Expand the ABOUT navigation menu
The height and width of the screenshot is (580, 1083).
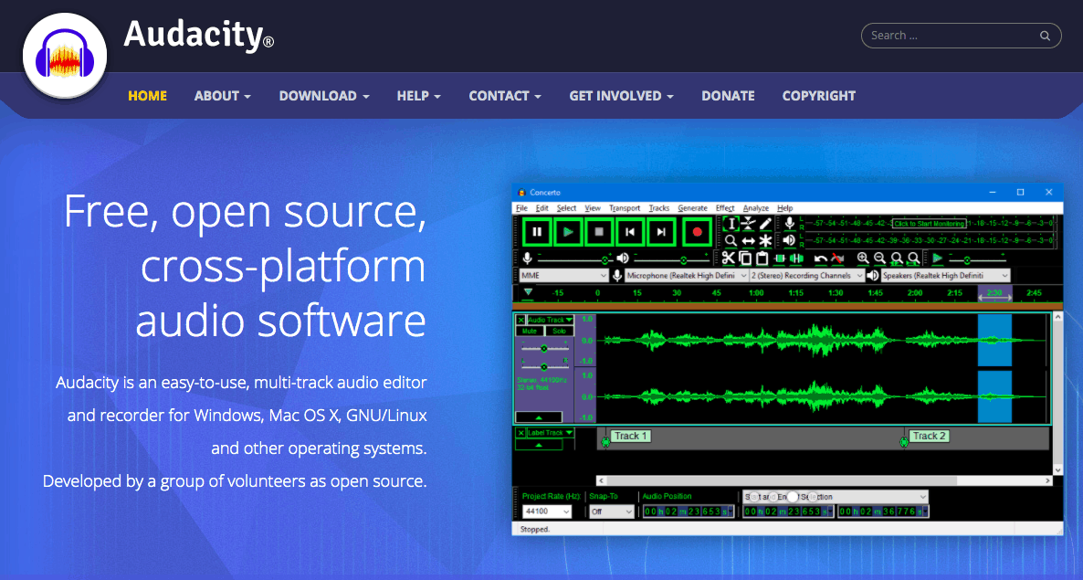click(x=223, y=96)
